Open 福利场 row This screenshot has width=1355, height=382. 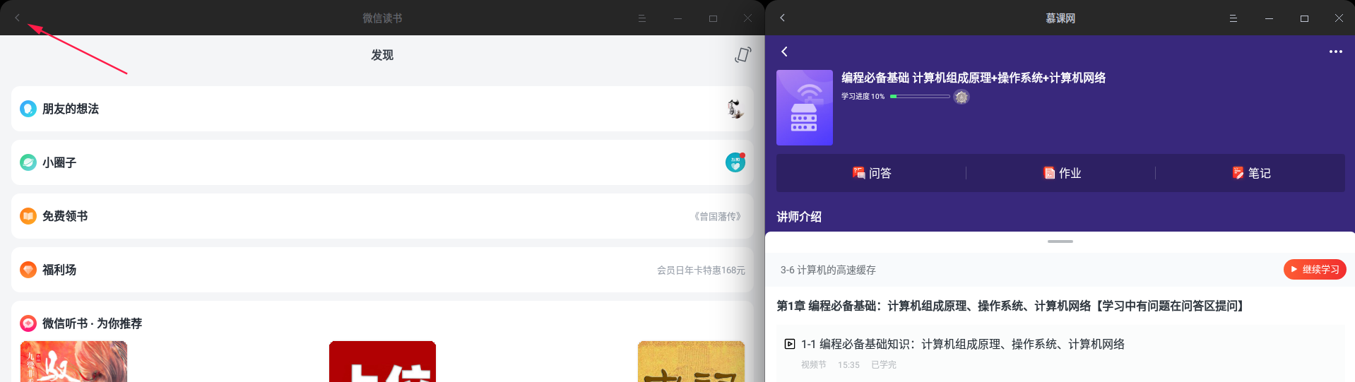point(382,270)
